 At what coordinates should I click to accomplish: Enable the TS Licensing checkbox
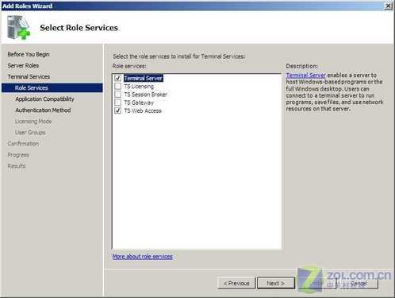point(118,87)
